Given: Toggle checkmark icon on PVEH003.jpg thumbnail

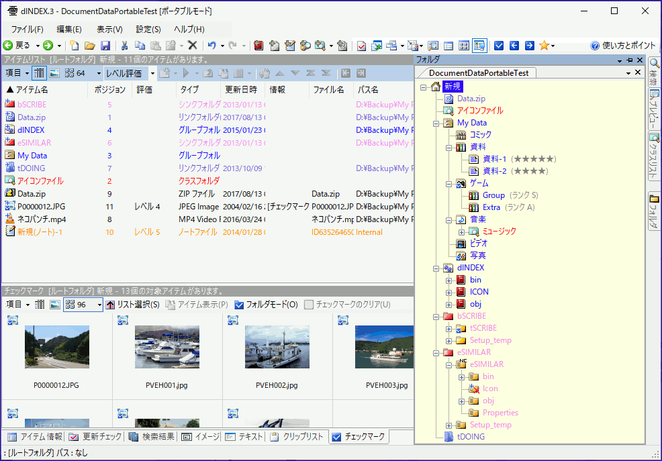Looking at the screenshot, I should [343, 321].
